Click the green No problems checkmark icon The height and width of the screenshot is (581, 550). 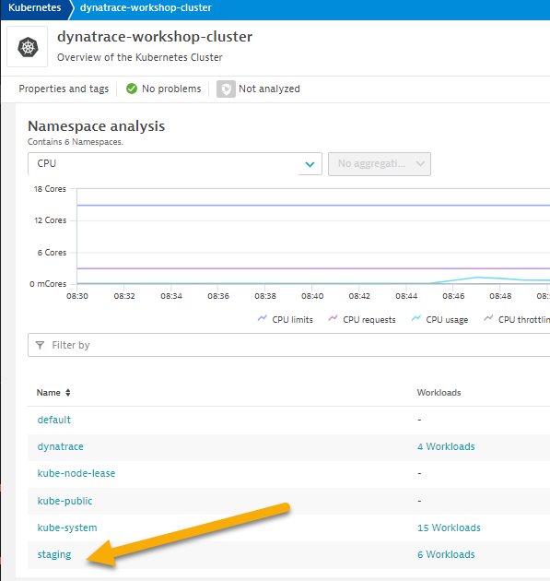[132, 89]
